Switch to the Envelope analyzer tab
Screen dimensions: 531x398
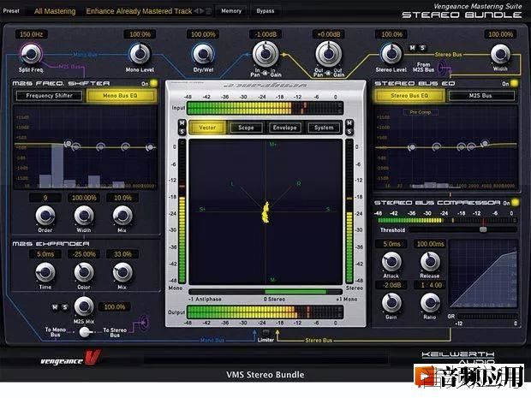[285, 128]
